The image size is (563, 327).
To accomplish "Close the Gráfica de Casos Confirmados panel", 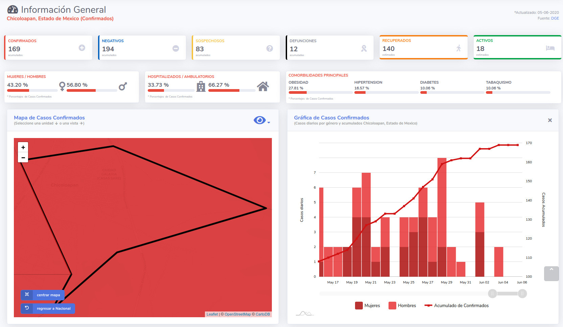I will 550,120.
